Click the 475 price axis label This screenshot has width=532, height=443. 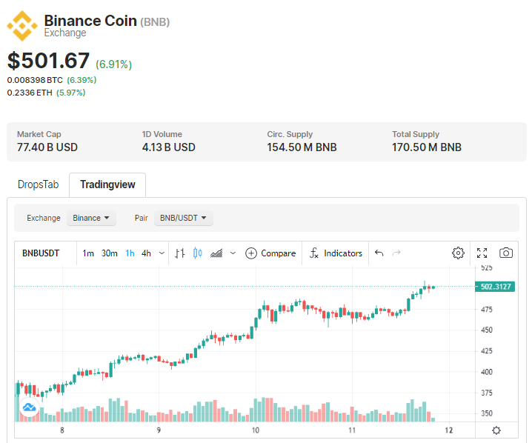point(487,310)
